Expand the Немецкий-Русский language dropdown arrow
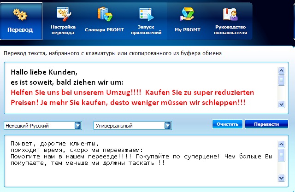 (78, 126)
